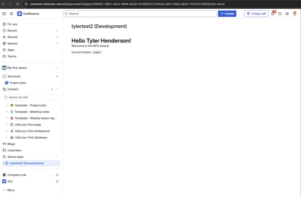Screen dimensions: 301x198
Task: Add a shortcut with the plus icon
Action: 57,76
